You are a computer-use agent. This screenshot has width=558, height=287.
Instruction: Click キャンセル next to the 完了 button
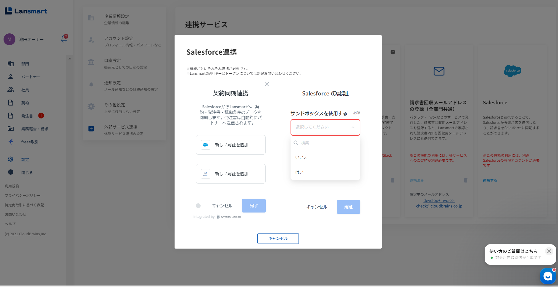(222, 206)
